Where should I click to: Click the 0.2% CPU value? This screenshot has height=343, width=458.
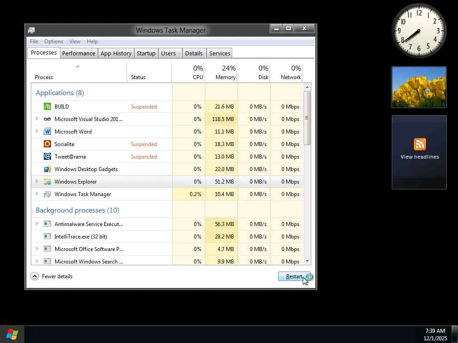[x=195, y=194]
